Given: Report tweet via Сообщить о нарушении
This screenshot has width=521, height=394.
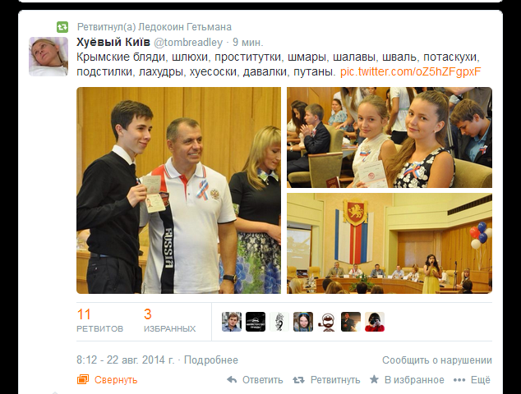Looking at the screenshot, I should pyautogui.click(x=437, y=360).
